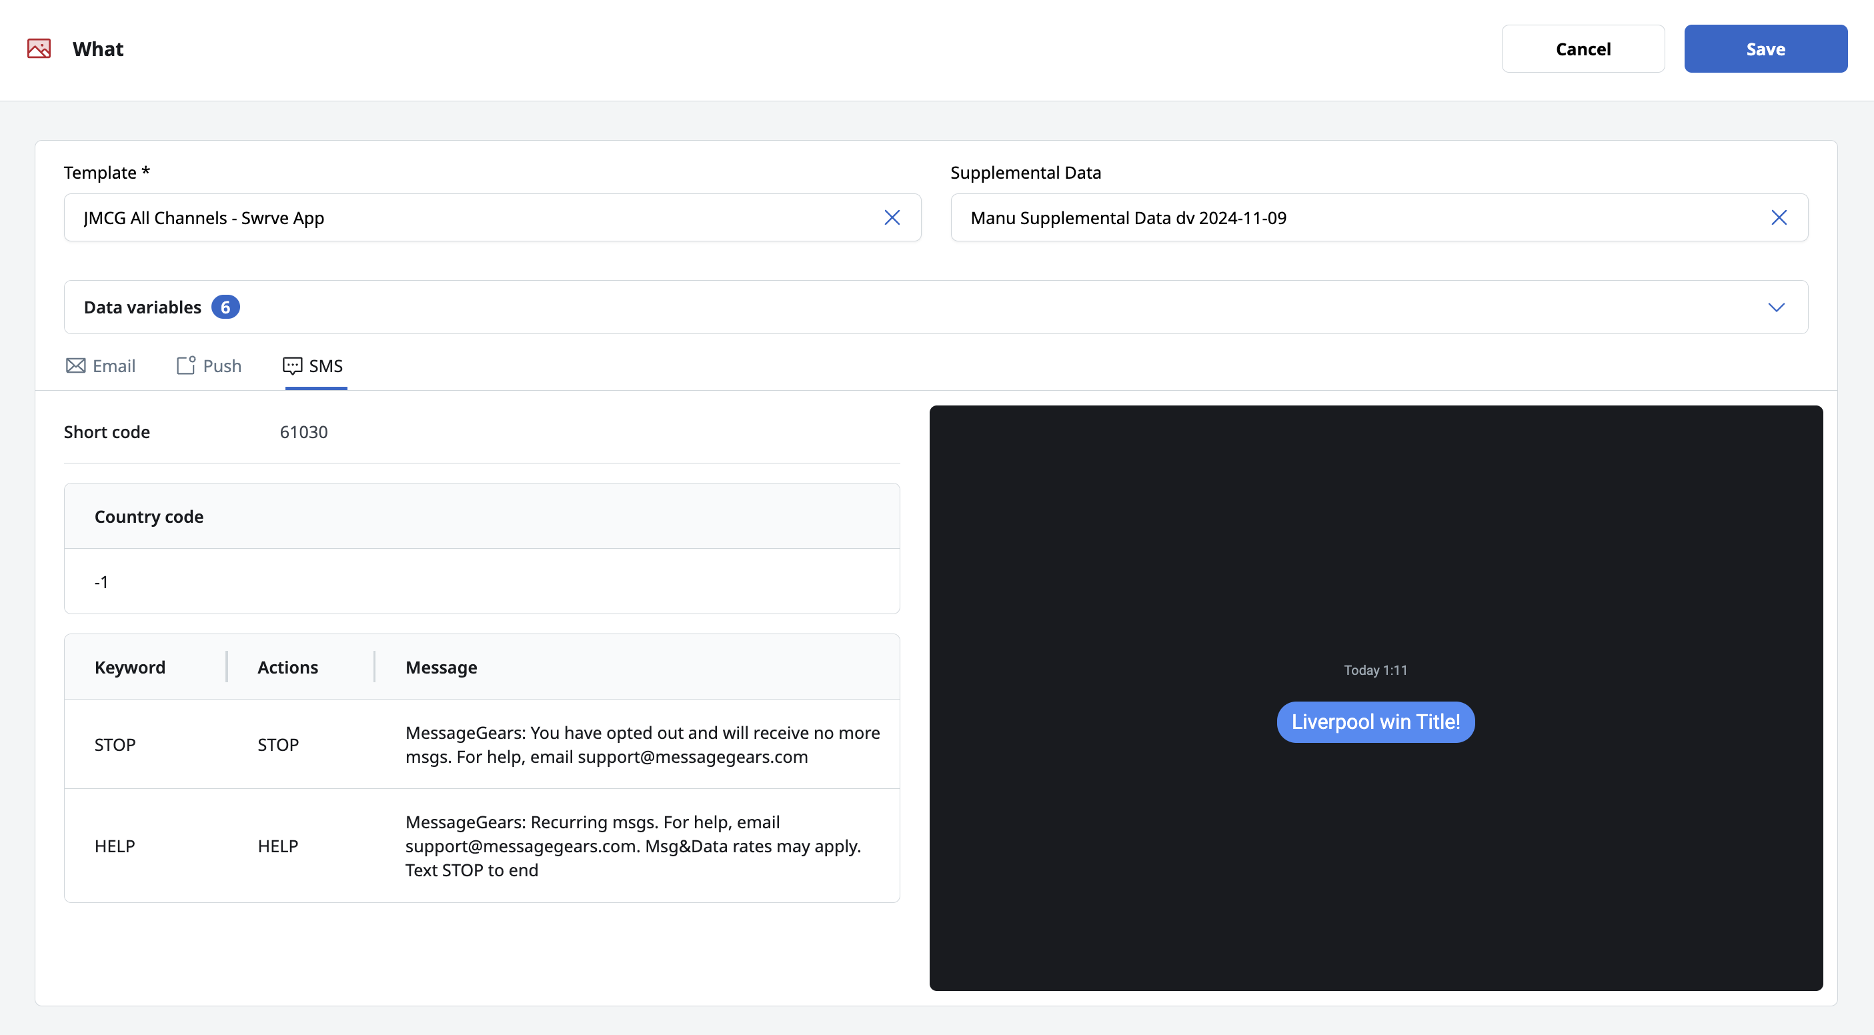
Task: Switch to the Push tab
Action: (x=209, y=366)
